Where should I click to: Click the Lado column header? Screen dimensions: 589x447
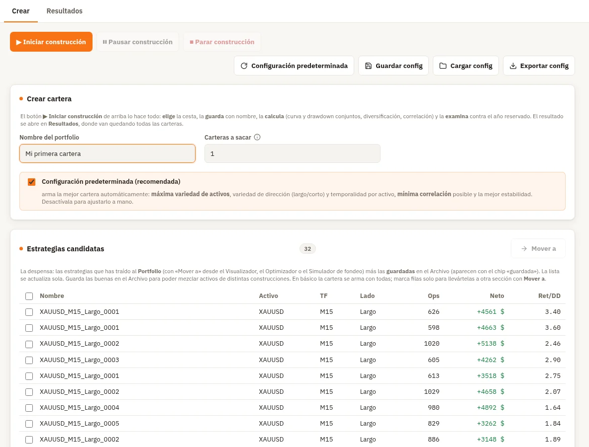pos(367,296)
